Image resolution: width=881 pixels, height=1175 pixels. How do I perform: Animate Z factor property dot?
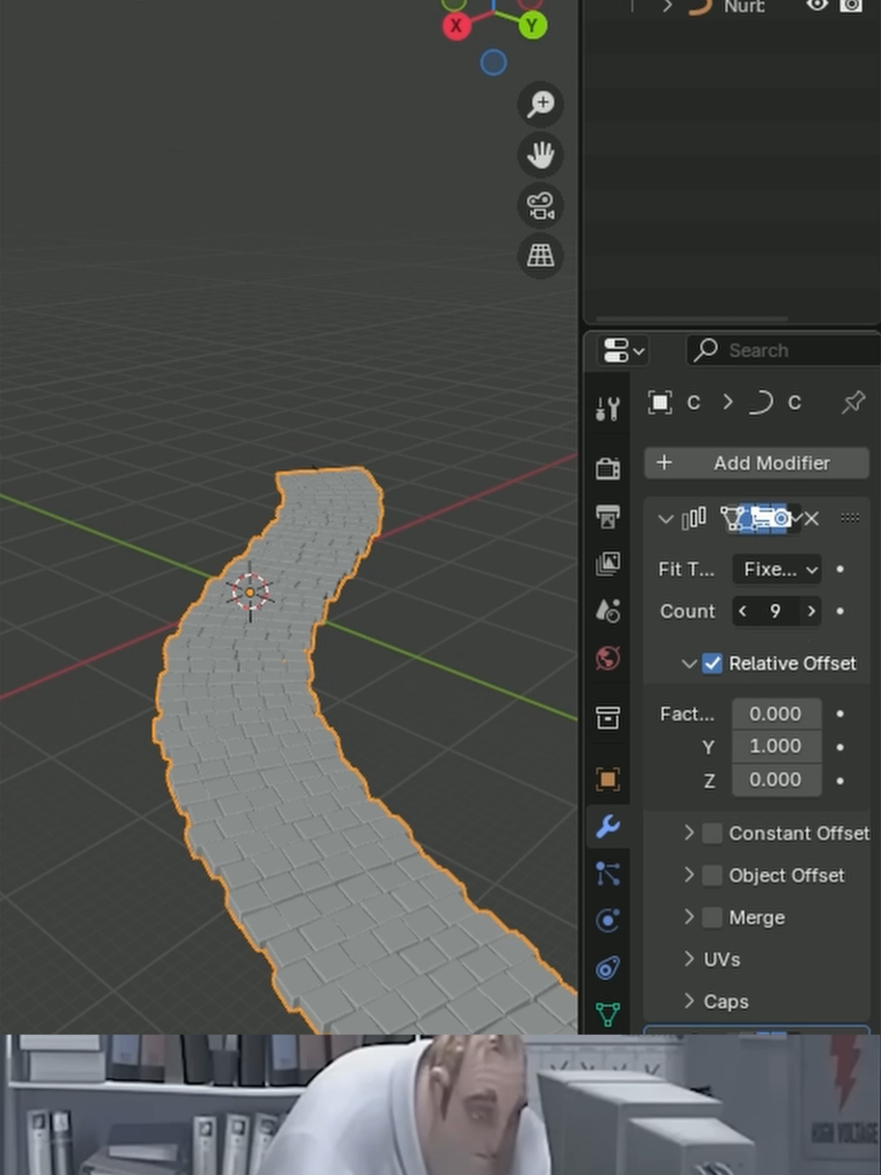[x=840, y=781]
